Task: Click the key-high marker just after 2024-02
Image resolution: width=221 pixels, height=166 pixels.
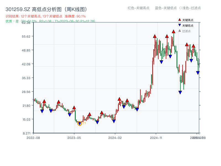Action: point(119,99)
